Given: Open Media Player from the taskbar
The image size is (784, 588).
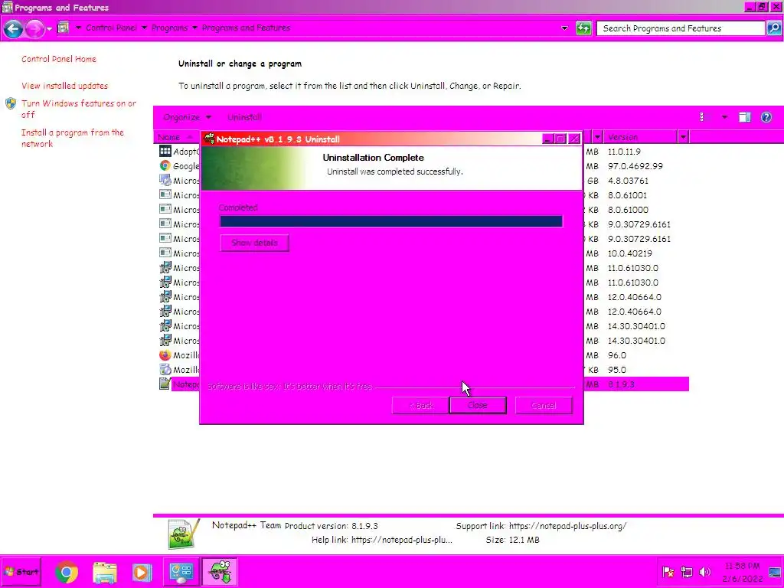Looking at the screenshot, I should pos(142,572).
